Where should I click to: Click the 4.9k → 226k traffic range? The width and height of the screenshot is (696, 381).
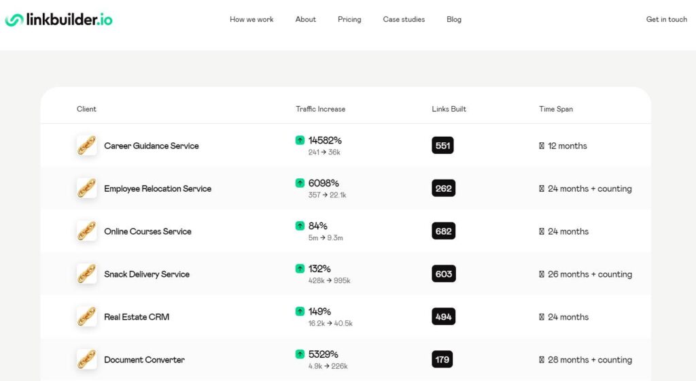(x=328, y=366)
